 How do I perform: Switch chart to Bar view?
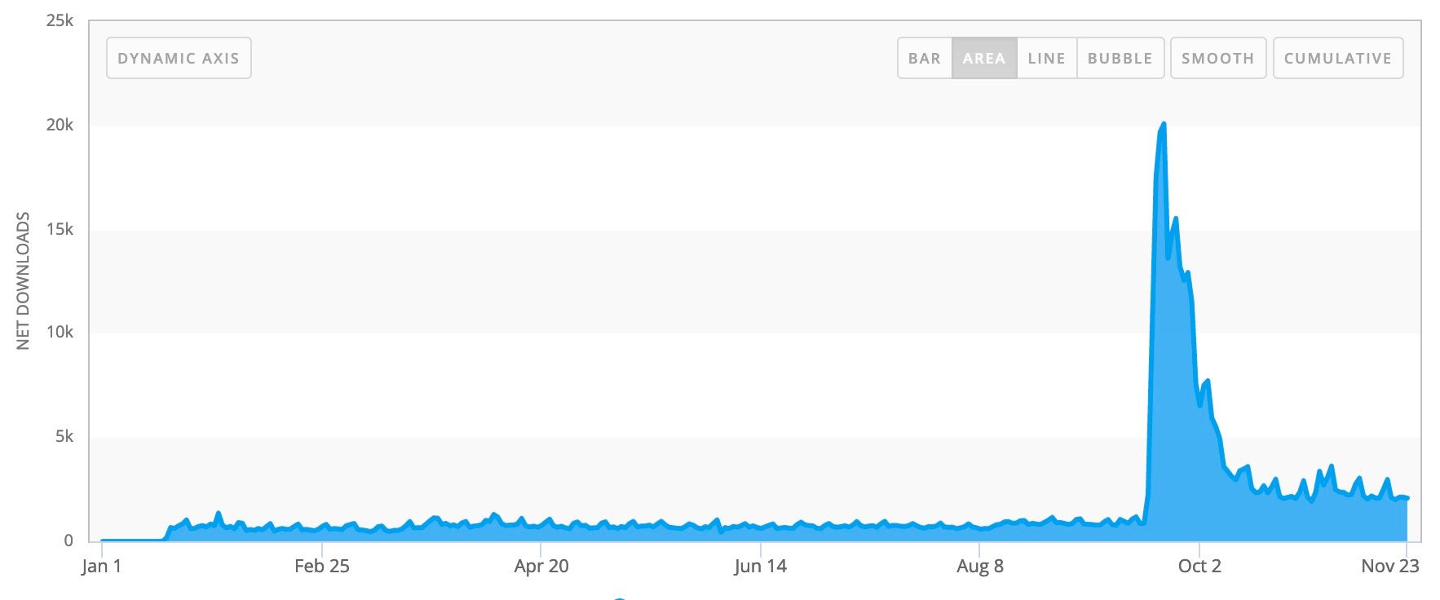point(925,58)
